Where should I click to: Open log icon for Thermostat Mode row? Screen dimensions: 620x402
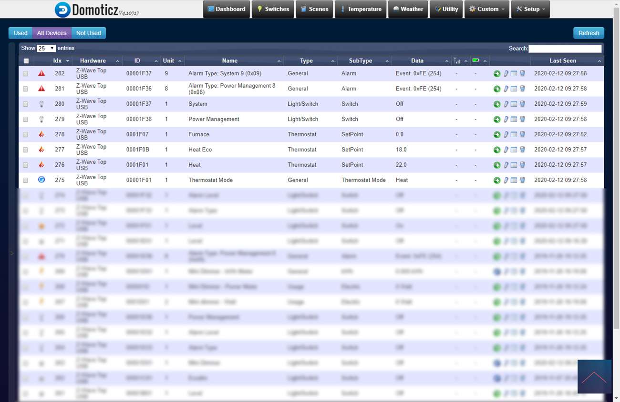[x=514, y=181]
